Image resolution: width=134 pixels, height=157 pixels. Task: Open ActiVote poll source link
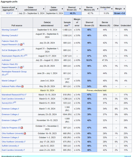pos(6,60)
